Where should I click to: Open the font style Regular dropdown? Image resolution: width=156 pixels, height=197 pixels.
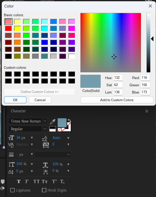45,129
